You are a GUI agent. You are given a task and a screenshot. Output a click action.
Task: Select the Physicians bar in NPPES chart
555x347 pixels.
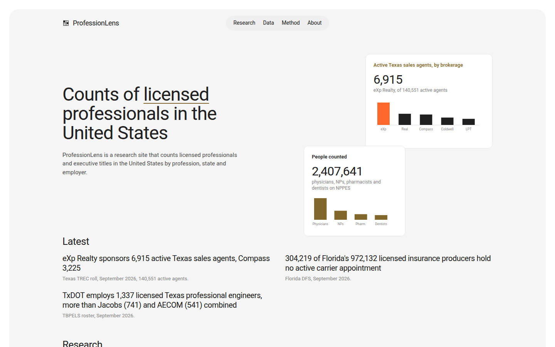320,209
